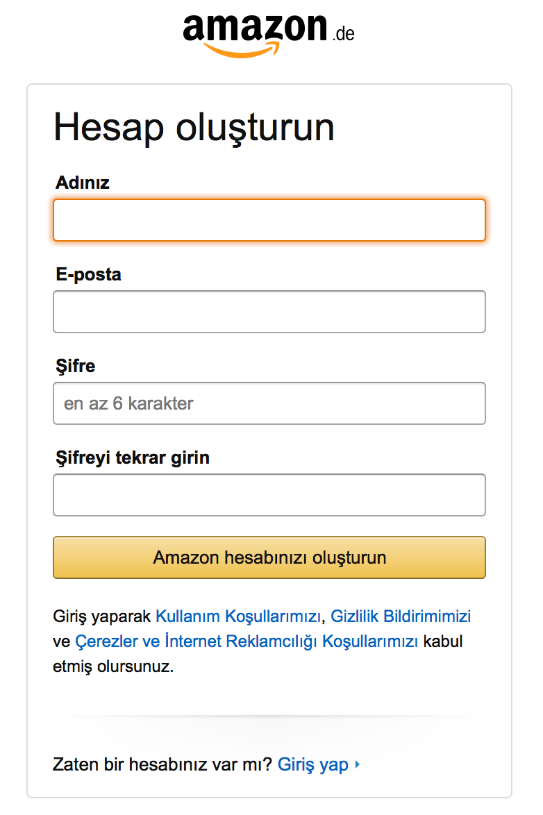Screen dimensions: 543x815
Task: Select the password field showing "en az 6 karakter"
Action: [269, 403]
